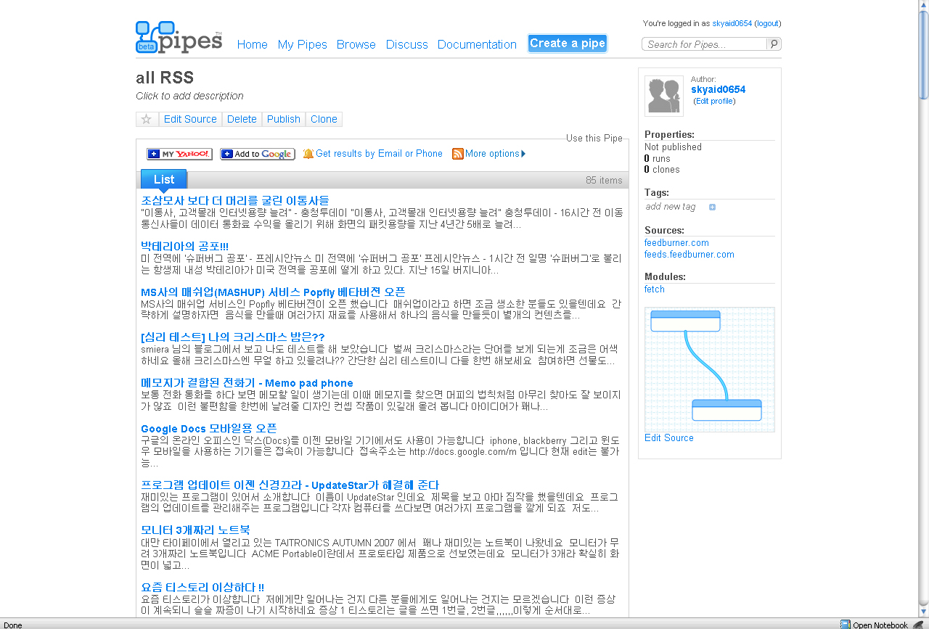Click the bell icon for email alerts
The image size is (929, 629).
[308, 154]
